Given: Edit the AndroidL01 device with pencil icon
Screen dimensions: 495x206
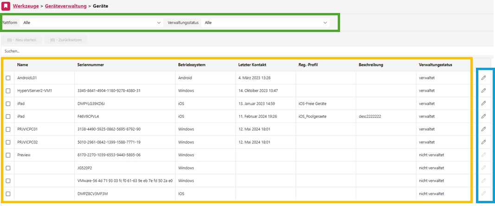Looking at the screenshot, I should (x=483, y=77).
